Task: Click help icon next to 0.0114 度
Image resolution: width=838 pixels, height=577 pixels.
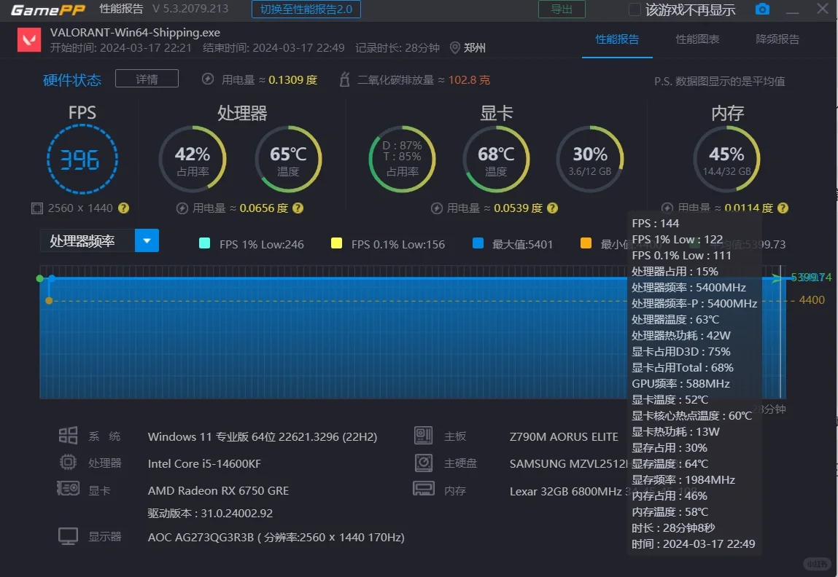Action: 783,208
